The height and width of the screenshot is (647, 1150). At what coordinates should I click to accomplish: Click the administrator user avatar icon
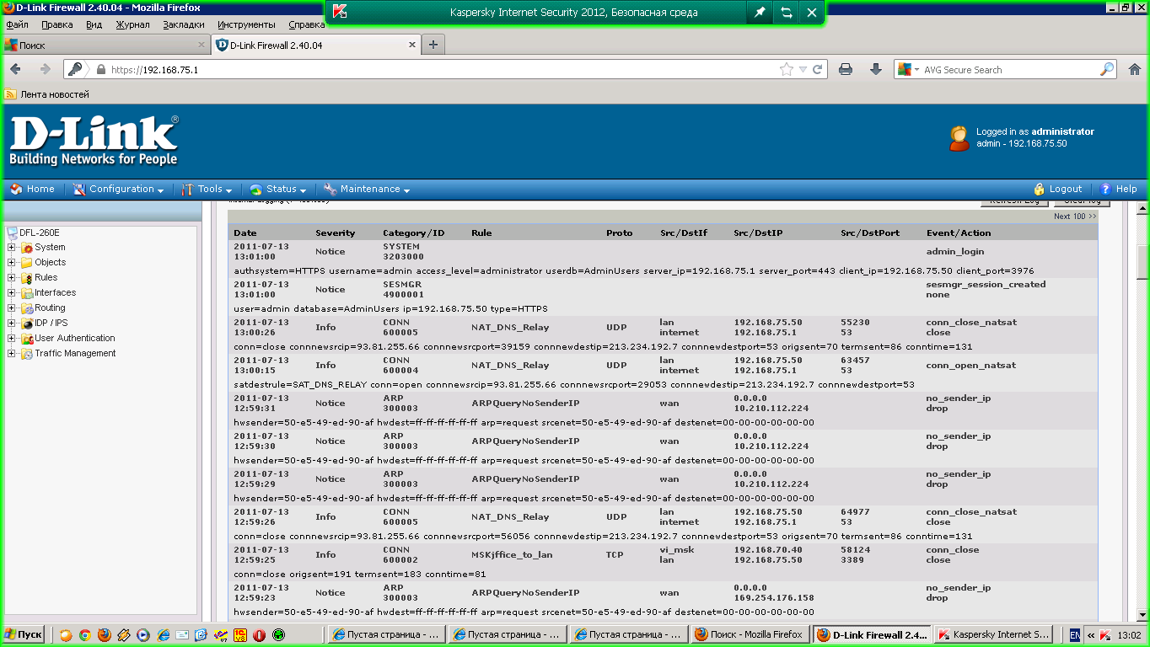[959, 138]
